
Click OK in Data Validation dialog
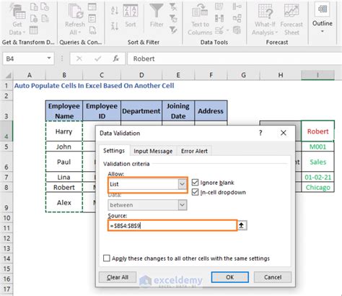230,277
